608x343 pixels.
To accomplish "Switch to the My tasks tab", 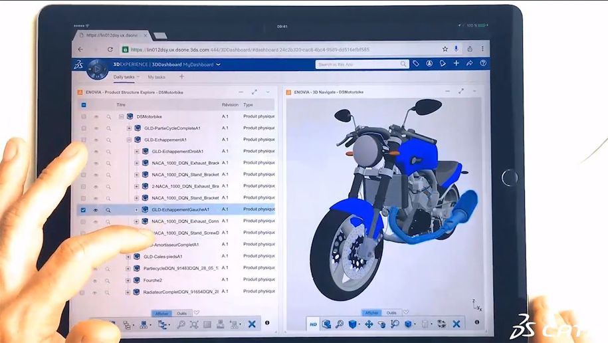I will tap(156, 77).
